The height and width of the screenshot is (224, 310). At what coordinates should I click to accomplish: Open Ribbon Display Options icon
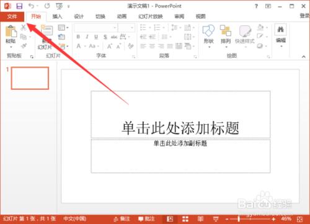click(268, 6)
